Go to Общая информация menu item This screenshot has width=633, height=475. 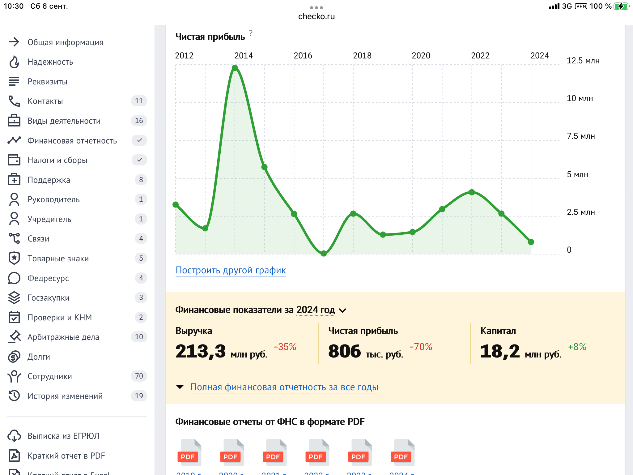(65, 42)
